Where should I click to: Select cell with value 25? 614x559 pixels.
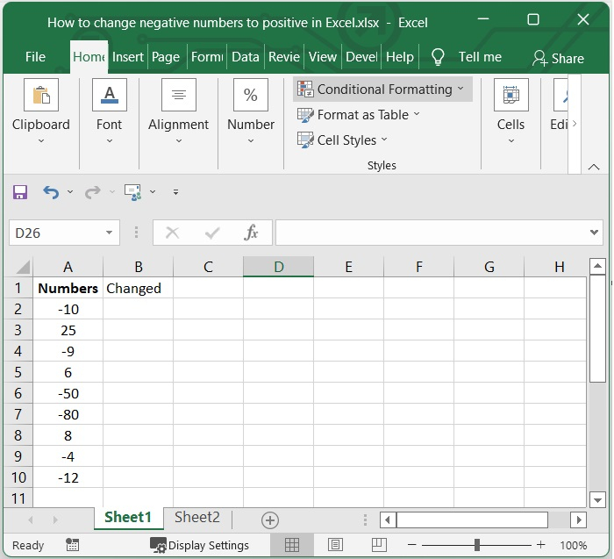(68, 330)
